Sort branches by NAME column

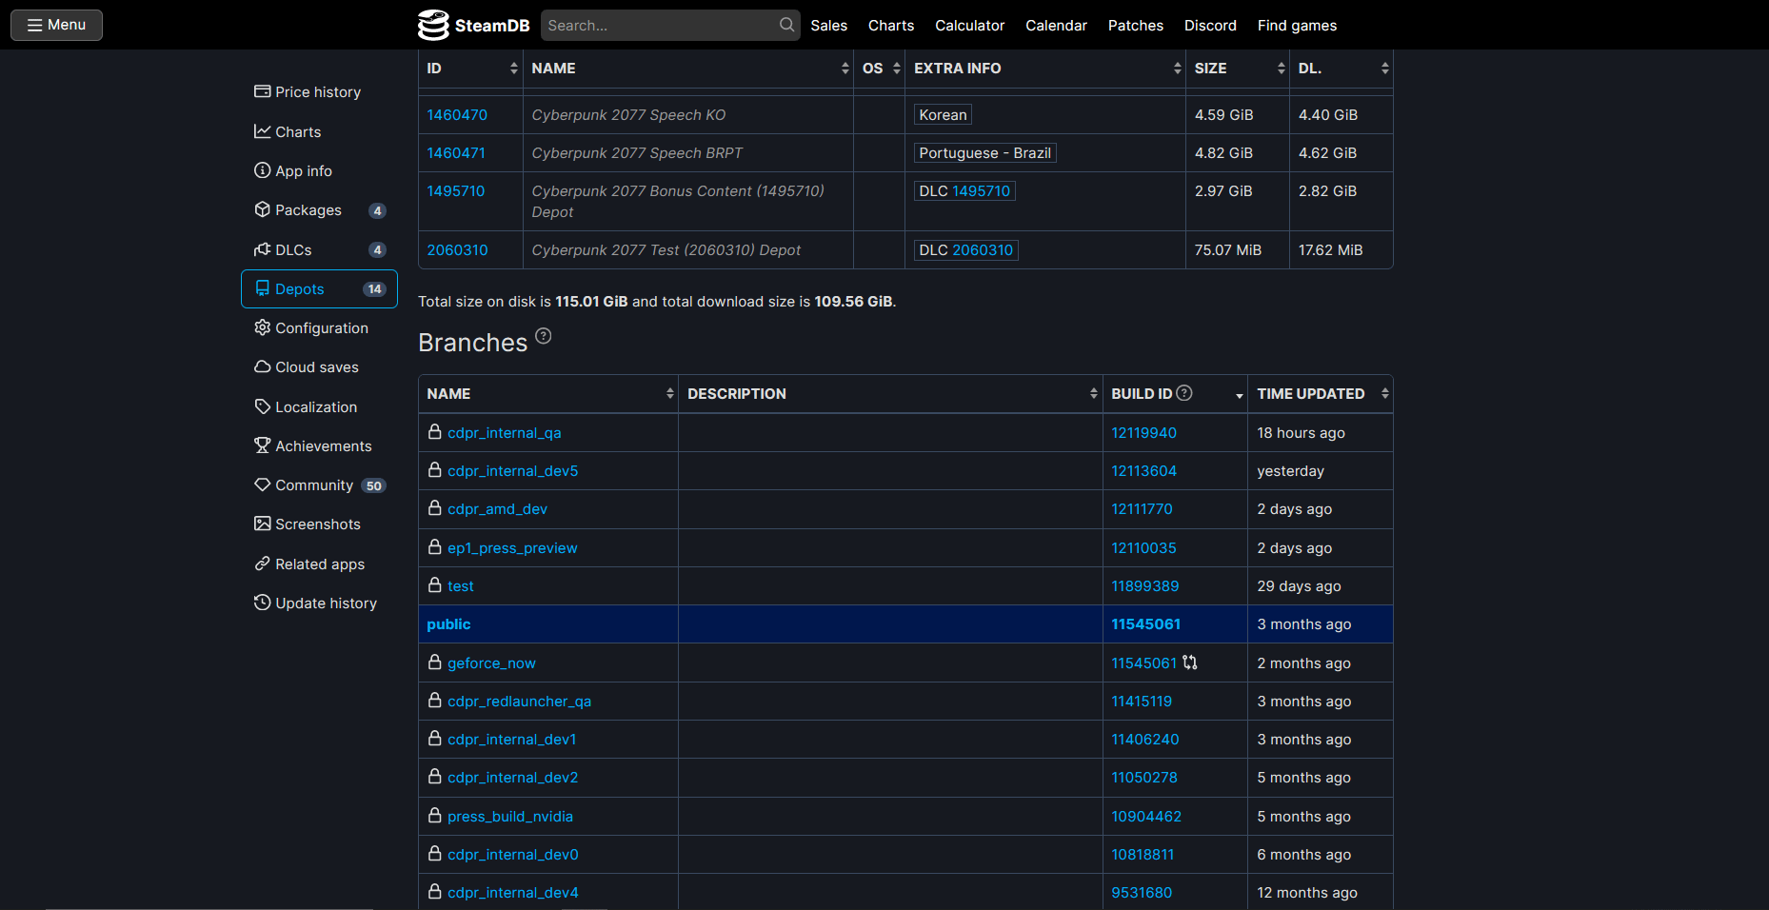pos(548,394)
